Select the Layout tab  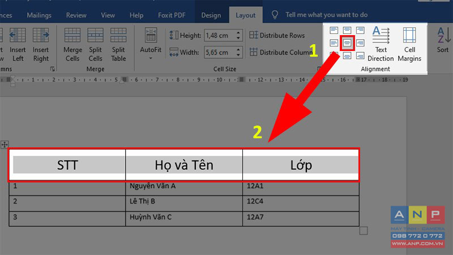click(x=246, y=15)
